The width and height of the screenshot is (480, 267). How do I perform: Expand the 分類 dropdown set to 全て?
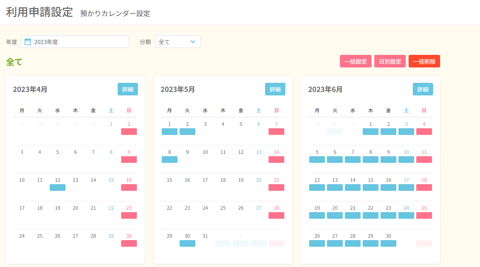tap(178, 42)
